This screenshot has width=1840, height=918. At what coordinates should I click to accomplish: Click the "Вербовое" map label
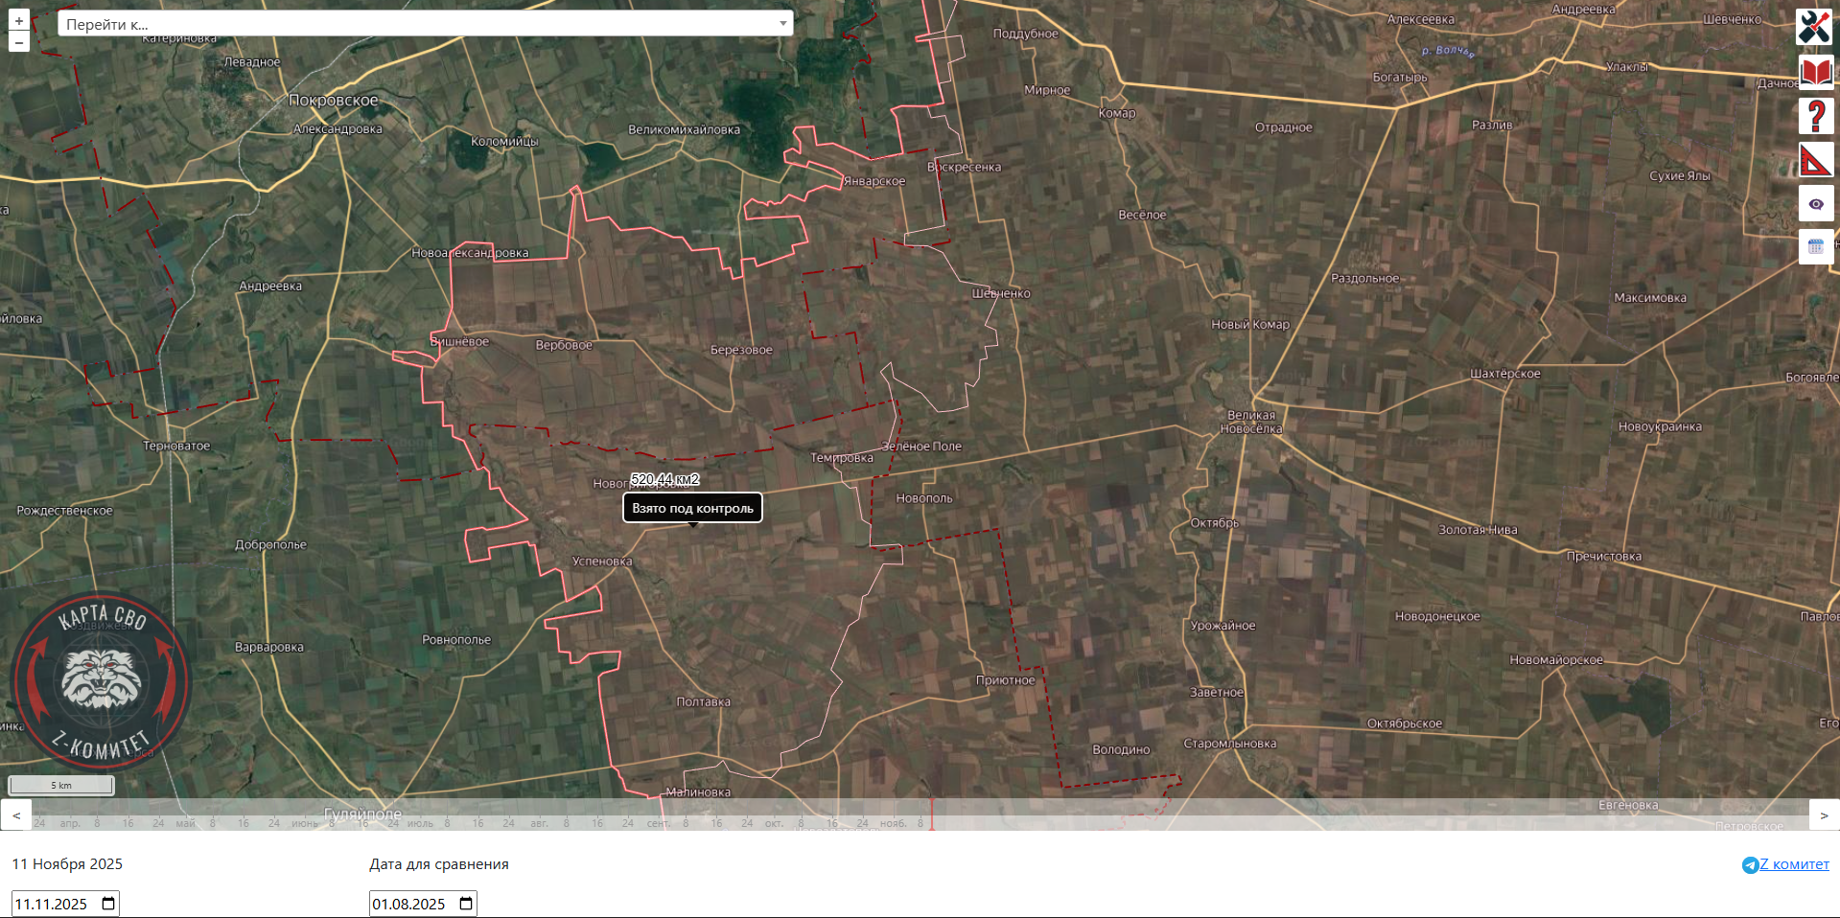click(564, 345)
